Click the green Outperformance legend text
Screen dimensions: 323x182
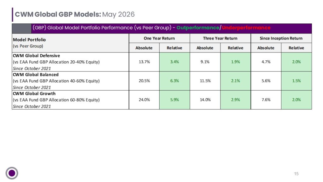coord(198,28)
